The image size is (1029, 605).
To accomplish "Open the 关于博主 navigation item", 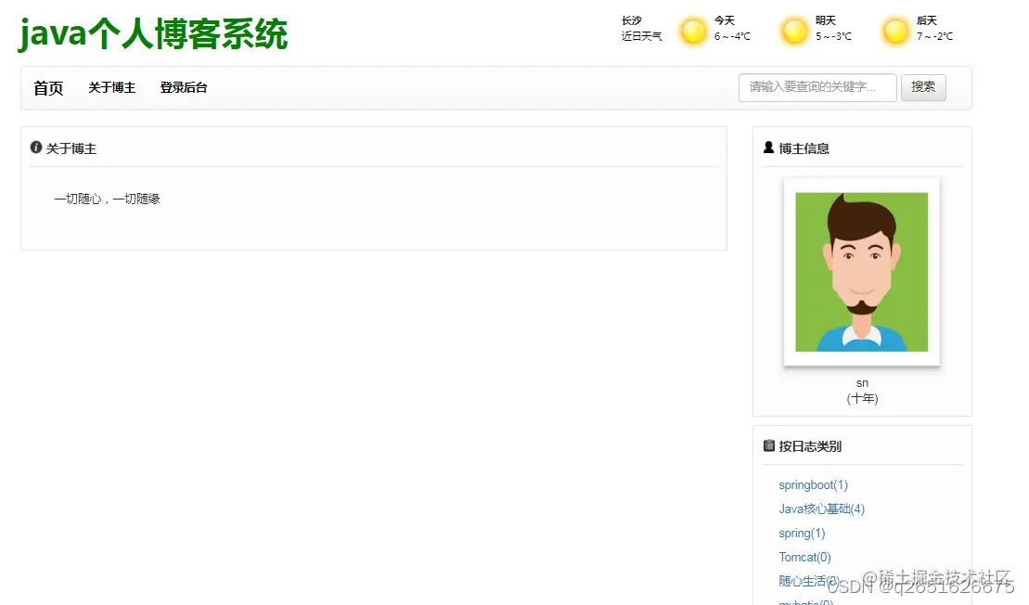I will pyautogui.click(x=111, y=87).
